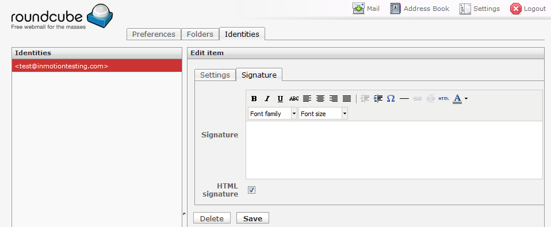The image size is (551, 227).
Task: Click the panel splitter collapse arrow
Action: [185, 213]
